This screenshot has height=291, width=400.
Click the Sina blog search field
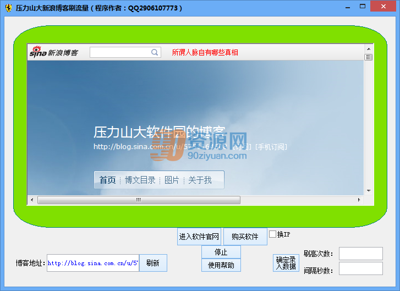[x=125, y=52]
